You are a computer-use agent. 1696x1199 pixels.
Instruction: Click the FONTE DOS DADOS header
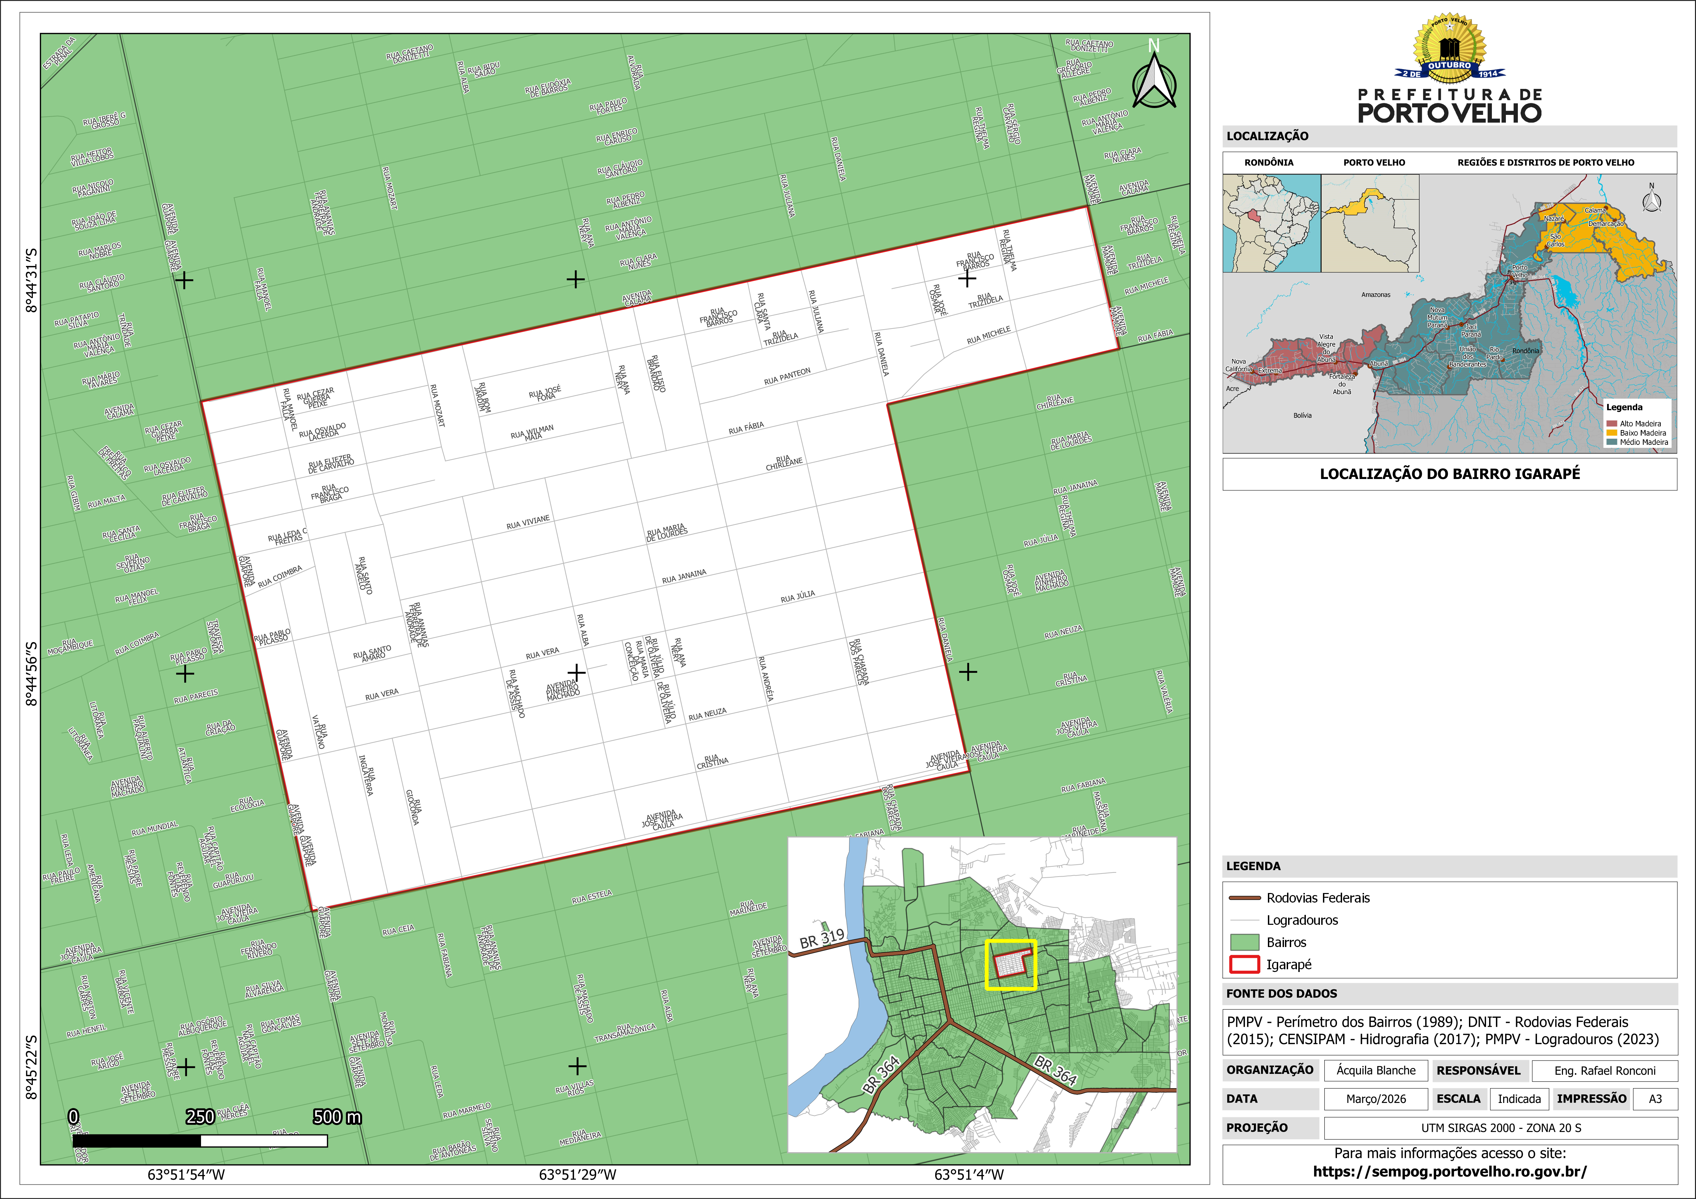tap(1282, 994)
